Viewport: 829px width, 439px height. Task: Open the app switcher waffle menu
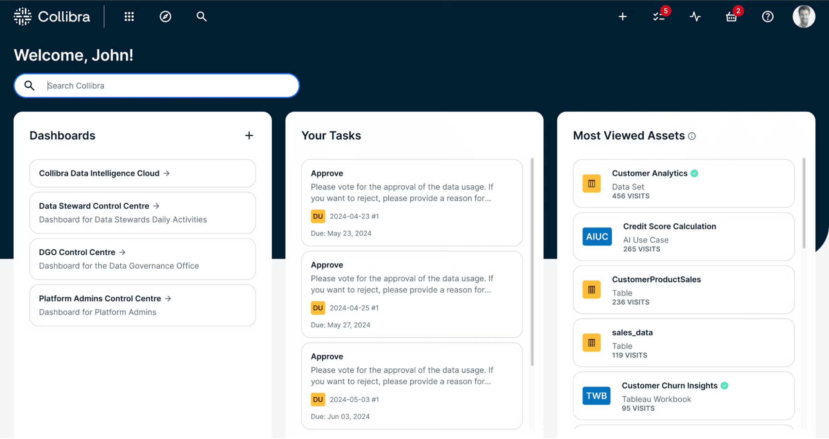(129, 17)
